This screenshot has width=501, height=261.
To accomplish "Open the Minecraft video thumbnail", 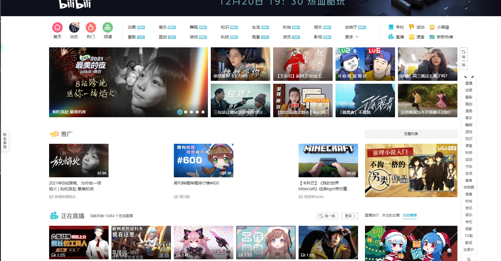I will tap(328, 161).
